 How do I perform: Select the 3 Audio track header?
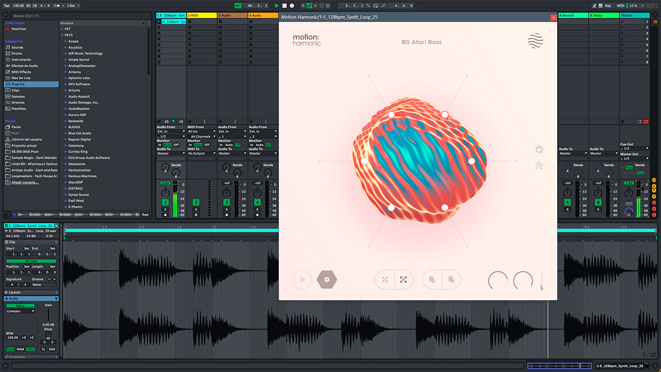coord(232,15)
